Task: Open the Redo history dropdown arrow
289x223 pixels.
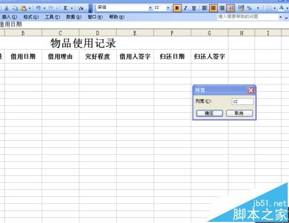Action: (x=57, y=8)
